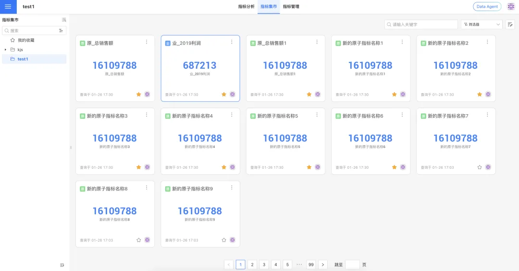The image size is (519, 271).
Task: Unfavorite the 业_2019利润 card star
Action: pyautogui.click(x=224, y=94)
